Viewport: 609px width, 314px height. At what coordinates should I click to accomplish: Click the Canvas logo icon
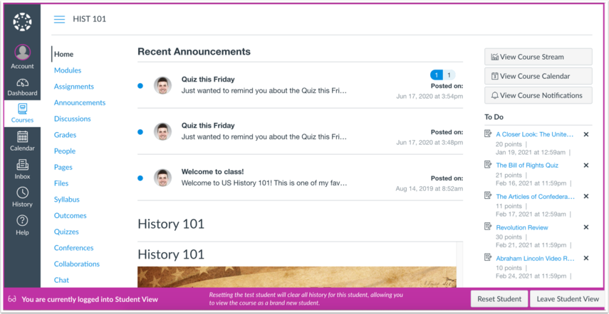(x=22, y=22)
